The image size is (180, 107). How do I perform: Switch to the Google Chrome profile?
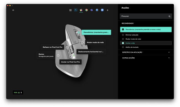point(86,10)
